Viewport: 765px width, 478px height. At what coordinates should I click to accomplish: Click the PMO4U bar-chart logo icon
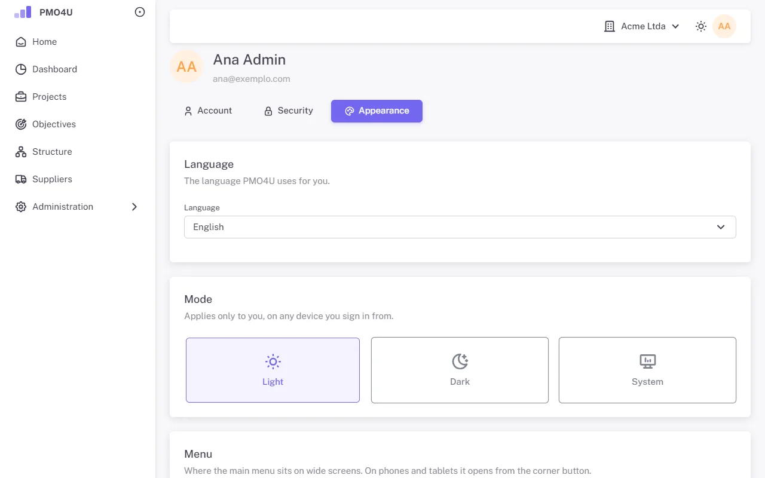tap(23, 12)
